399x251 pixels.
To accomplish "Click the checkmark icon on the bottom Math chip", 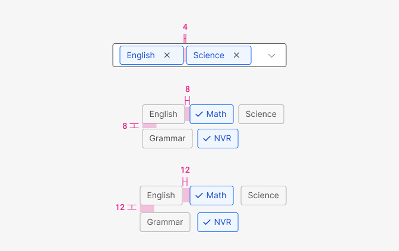I will click(x=199, y=195).
